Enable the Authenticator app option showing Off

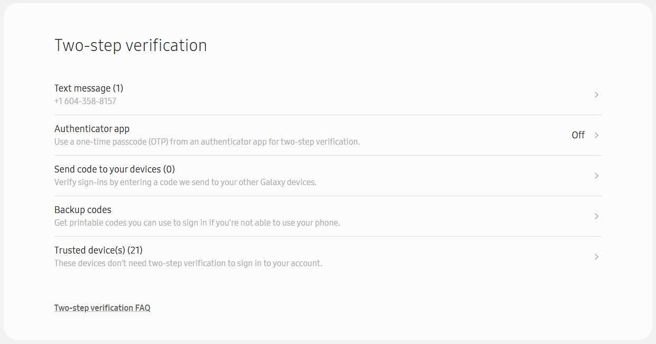(x=578, y=135)
